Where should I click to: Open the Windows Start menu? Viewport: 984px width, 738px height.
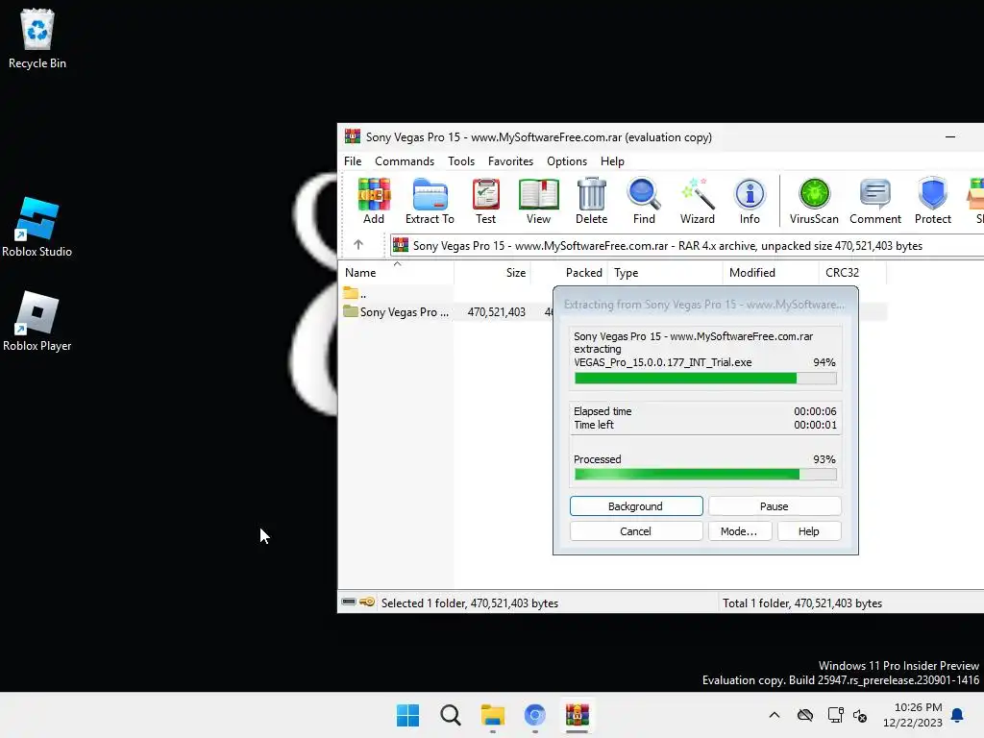pos(407,715)
